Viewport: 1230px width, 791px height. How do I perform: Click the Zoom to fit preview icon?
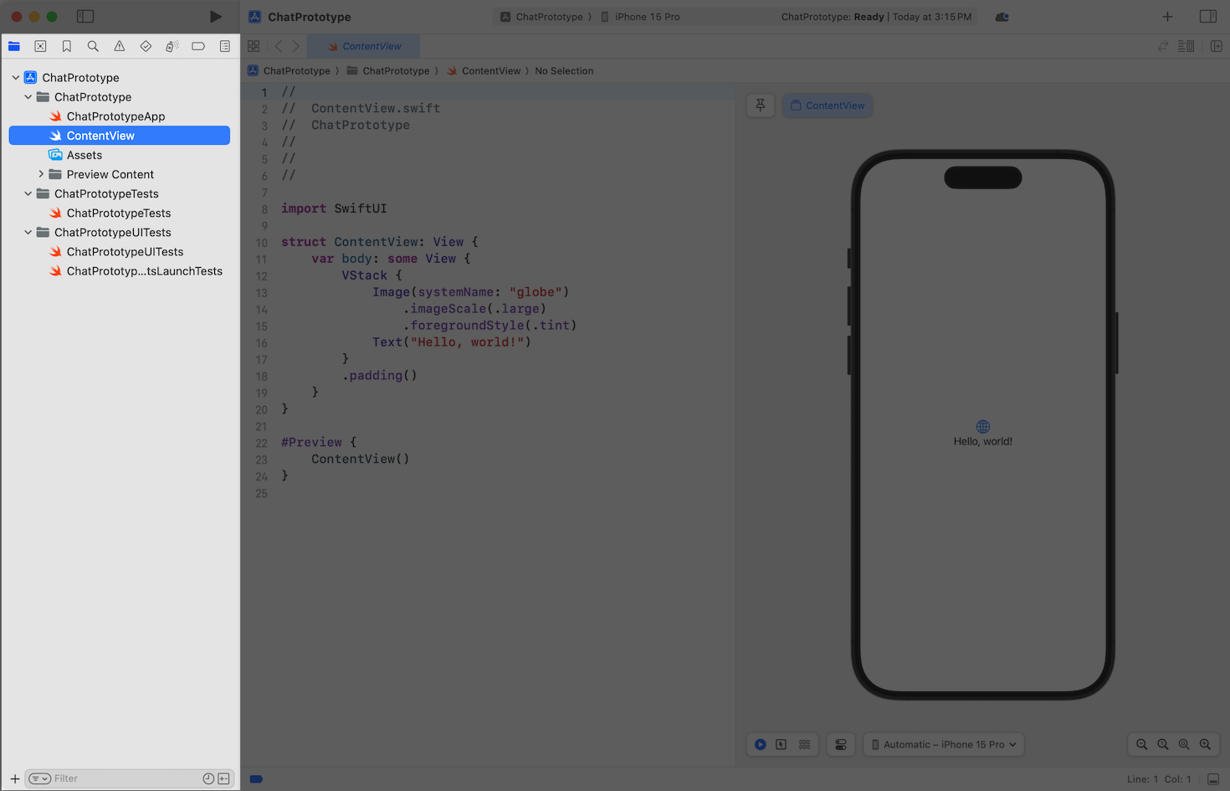1184,744
